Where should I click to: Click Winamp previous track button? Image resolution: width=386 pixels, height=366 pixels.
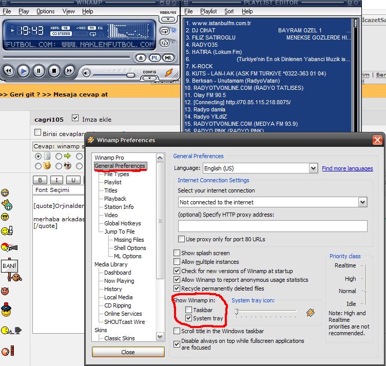point(8,71)
